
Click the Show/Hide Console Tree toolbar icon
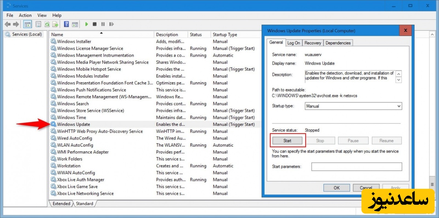27,24
